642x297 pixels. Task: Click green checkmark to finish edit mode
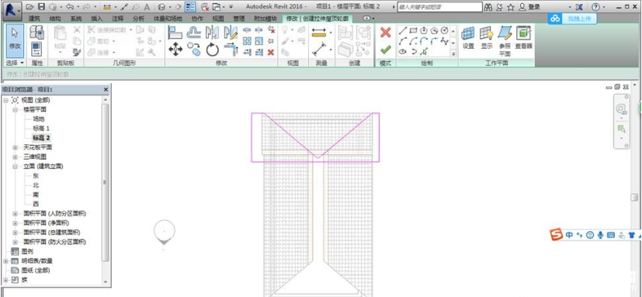[x=385, y=50]
